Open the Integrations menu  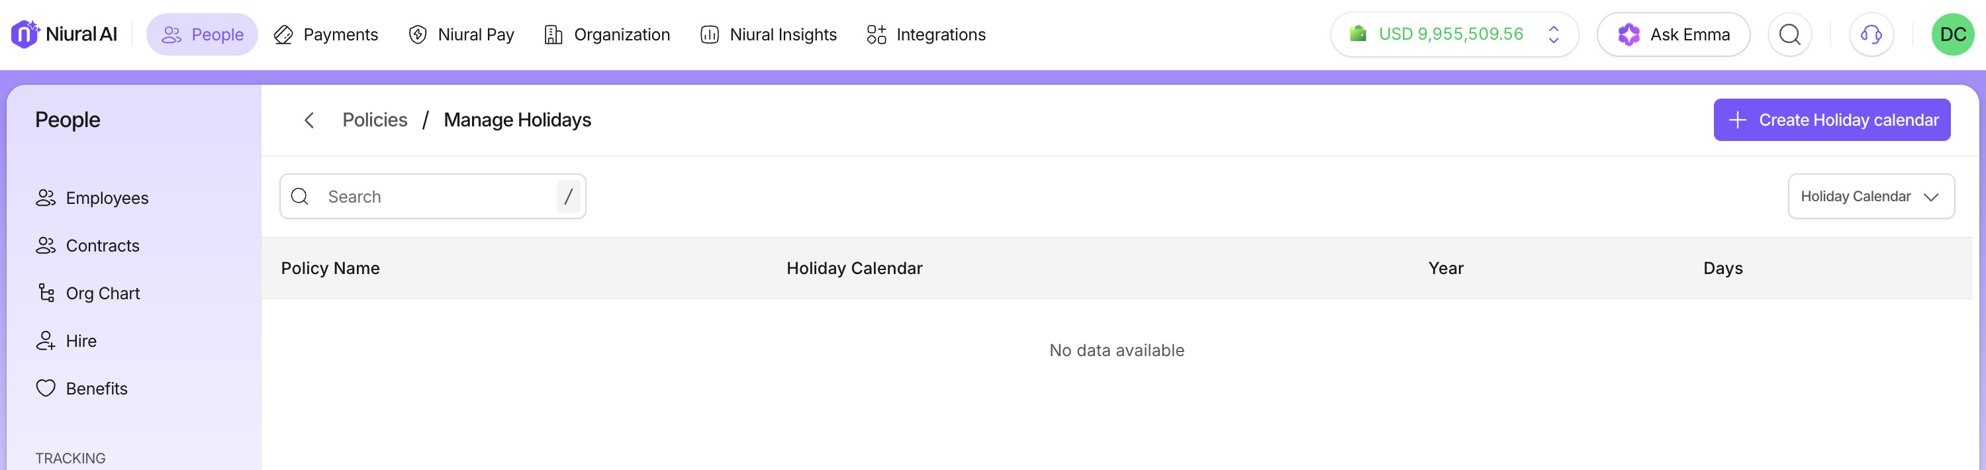pyautogui.click(x=925, y=34)
